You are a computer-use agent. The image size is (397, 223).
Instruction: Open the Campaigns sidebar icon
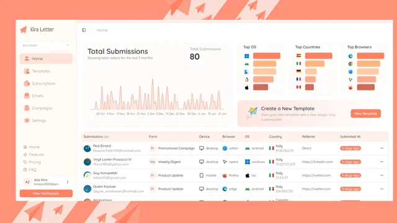pos(27,108)
